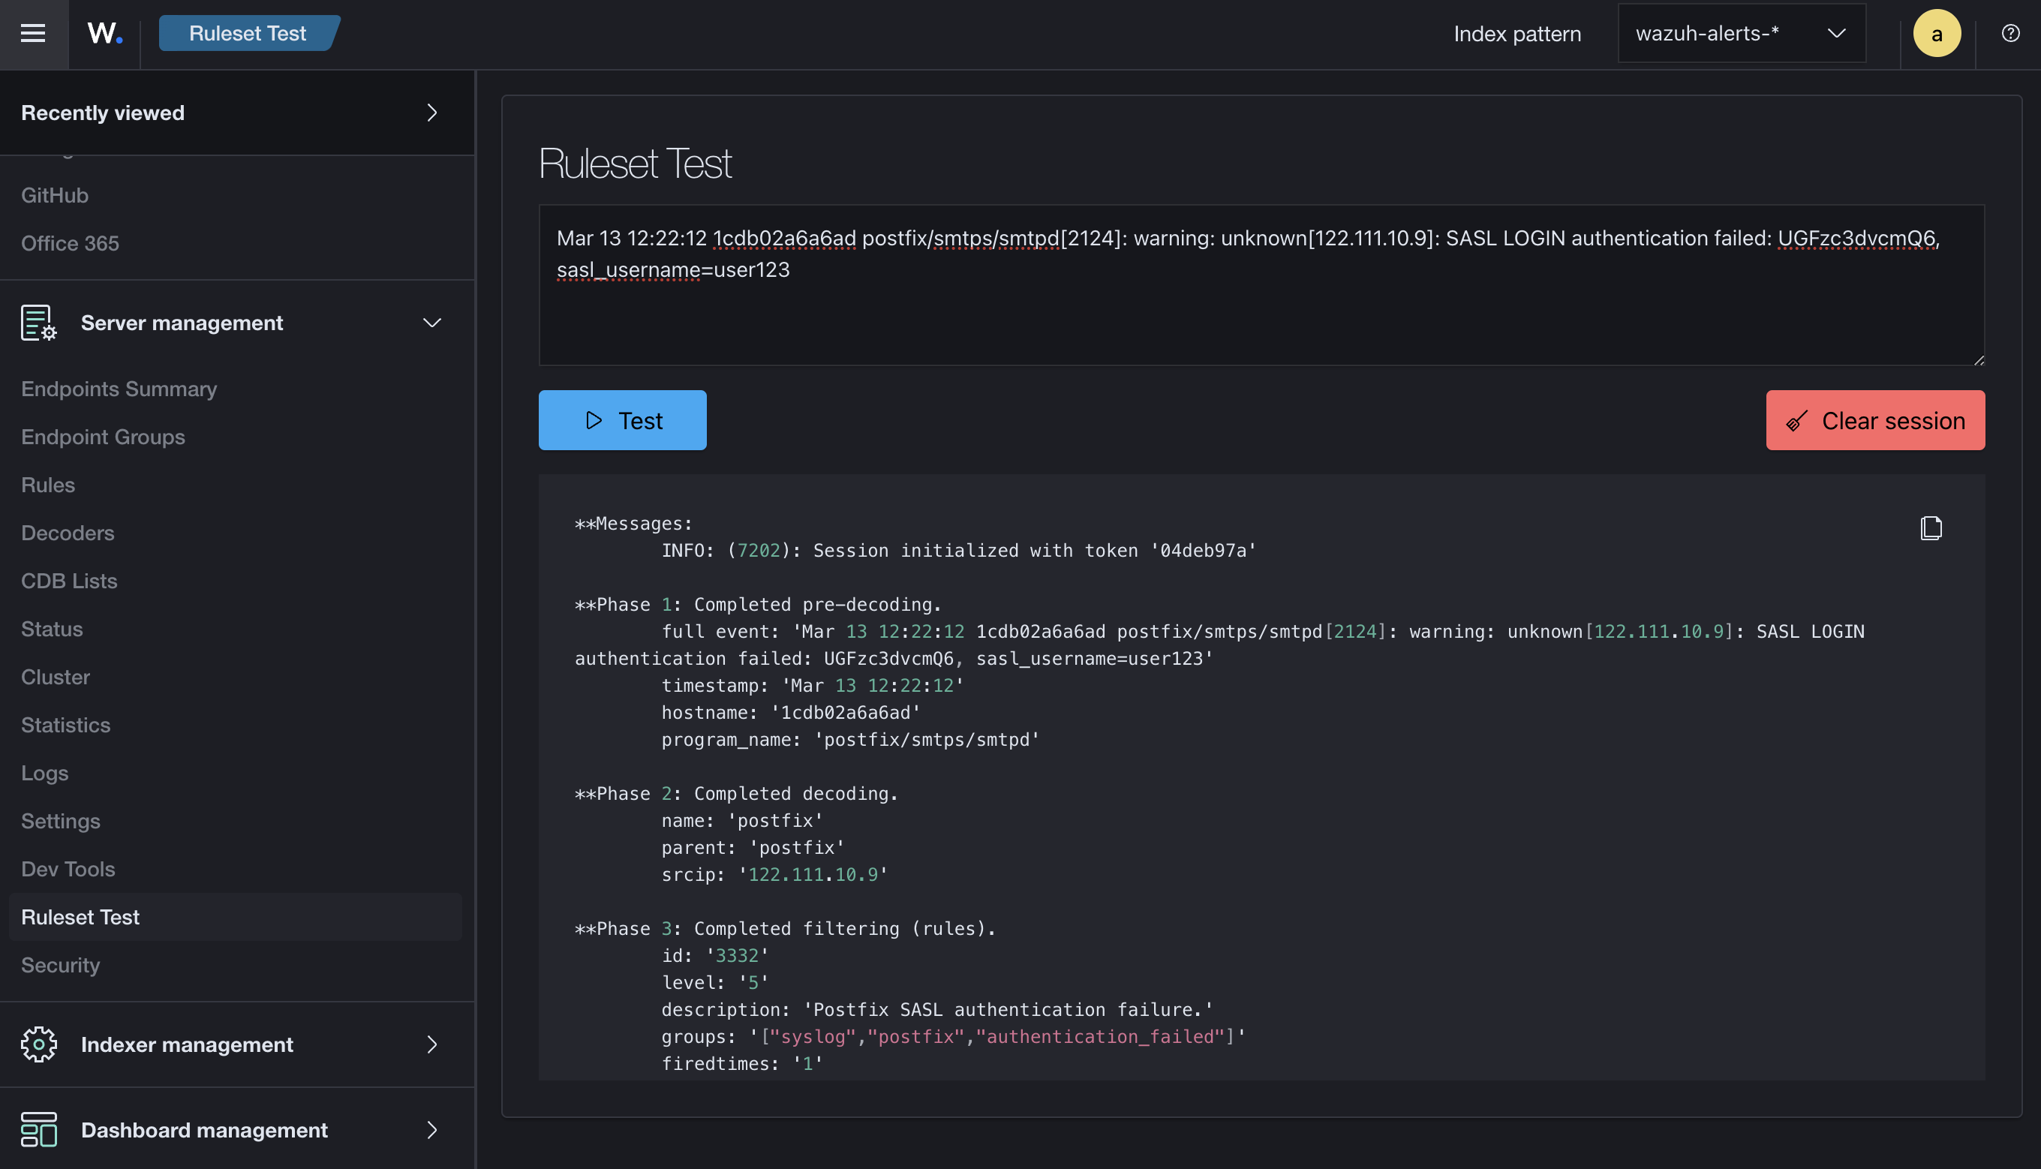
Task: Click the Ruleset Test breadcrumb
Action: (248, 34)
